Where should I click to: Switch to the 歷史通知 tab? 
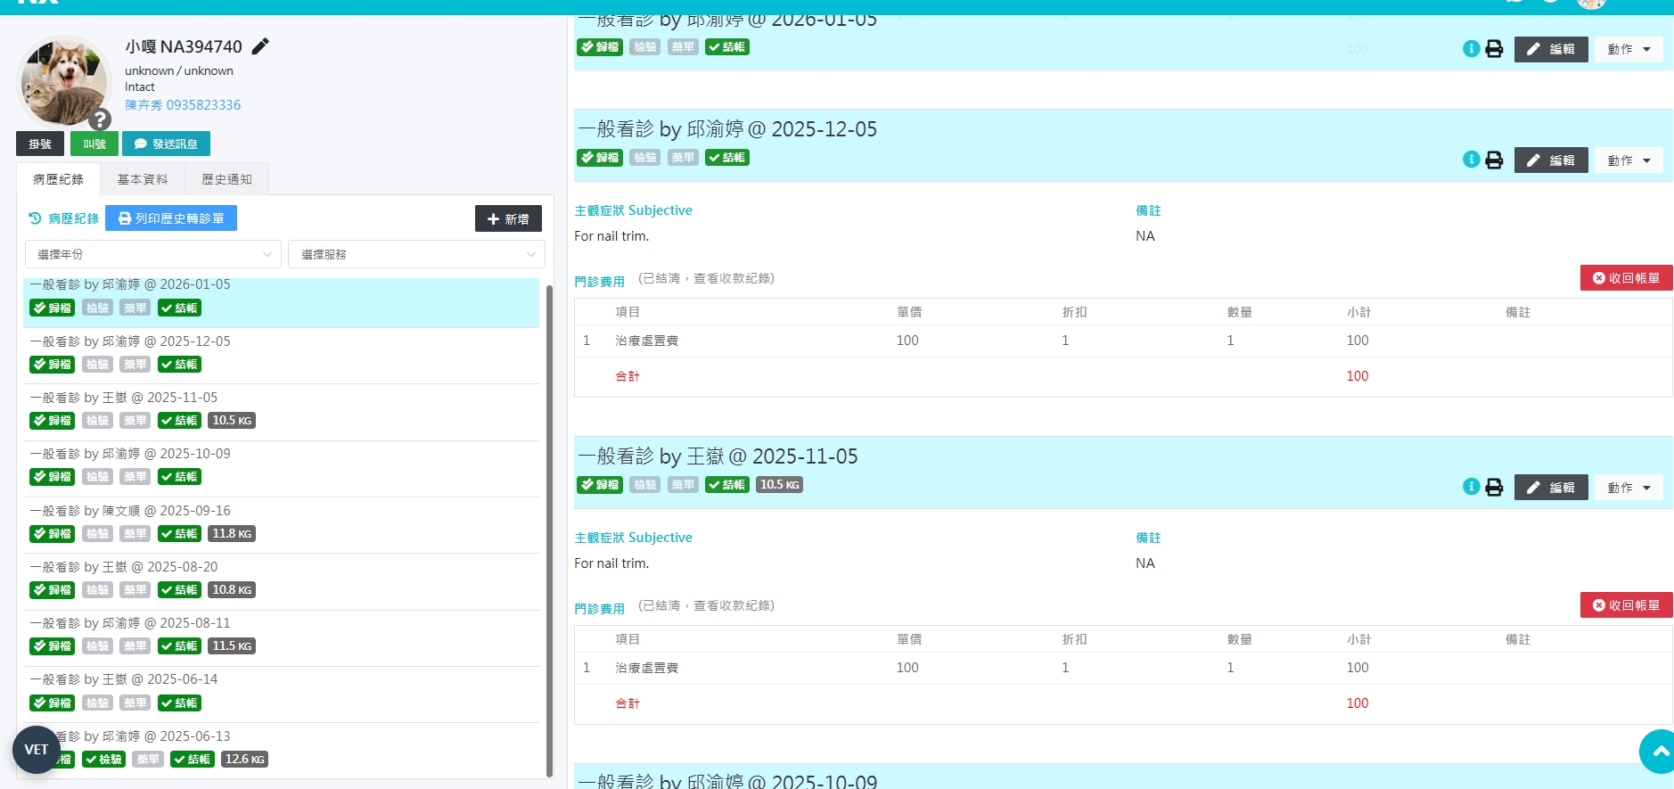pos(226,179)
